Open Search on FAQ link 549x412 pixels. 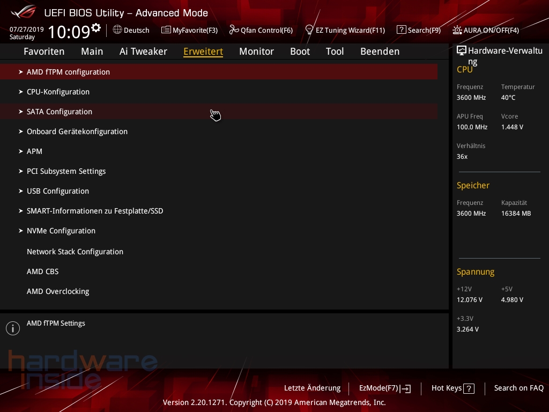(518, 388)
